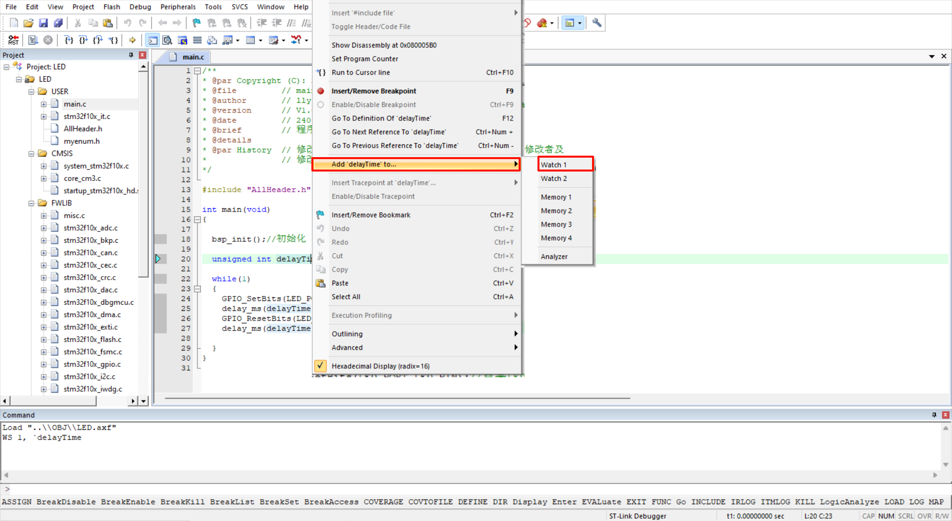Open the Symbols Window icon

pyautogui.click(x=182, y=40)
